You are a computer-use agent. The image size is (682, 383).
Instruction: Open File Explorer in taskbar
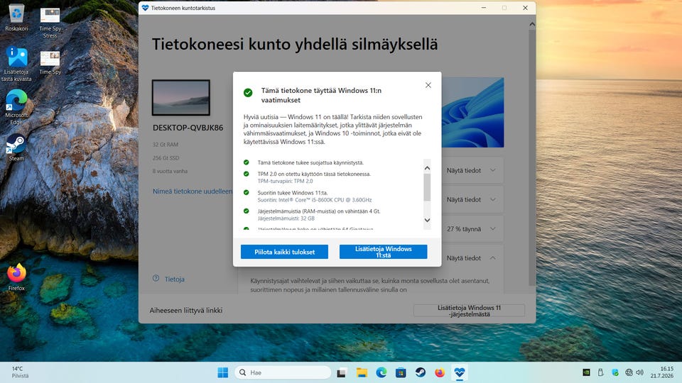click(x=362, y=372)
